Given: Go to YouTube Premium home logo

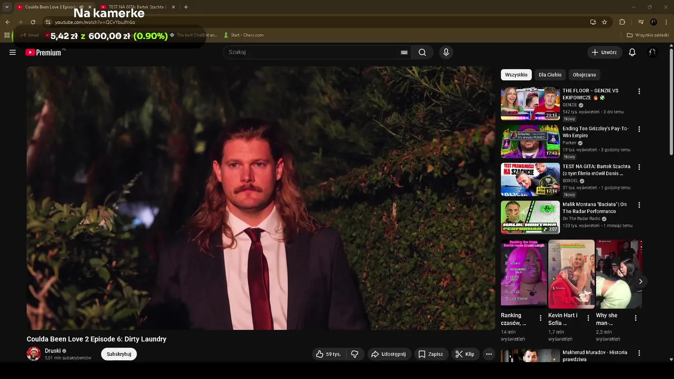Looking at the screenshot, I should pyautogui.click(x=43, y=52).
